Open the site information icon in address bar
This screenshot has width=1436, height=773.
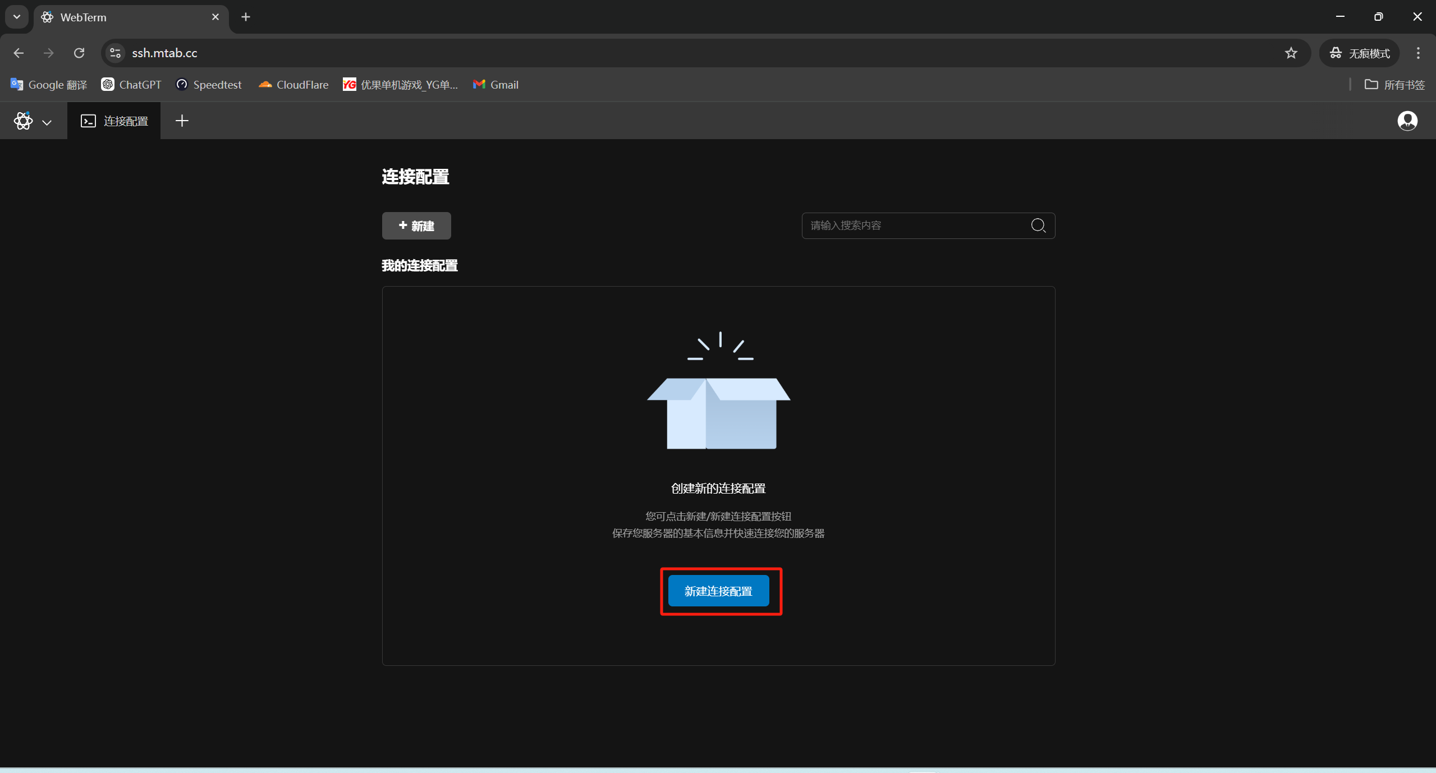coord(115,53)
